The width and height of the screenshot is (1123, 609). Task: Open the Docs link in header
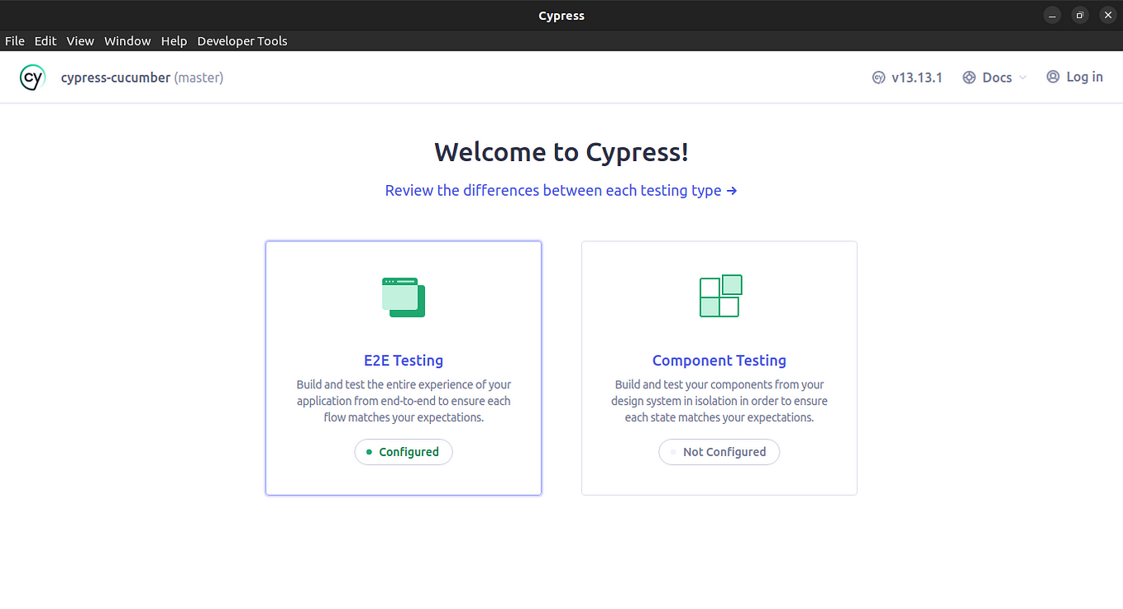(x=996, y=78)
